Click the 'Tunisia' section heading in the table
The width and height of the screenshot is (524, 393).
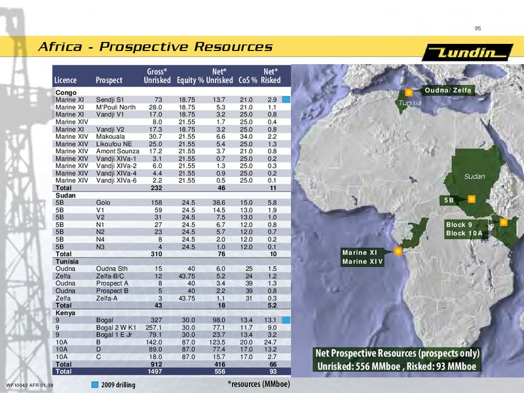[67, 261]
